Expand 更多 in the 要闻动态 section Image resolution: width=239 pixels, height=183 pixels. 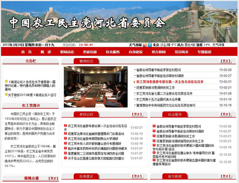(225, 61)
